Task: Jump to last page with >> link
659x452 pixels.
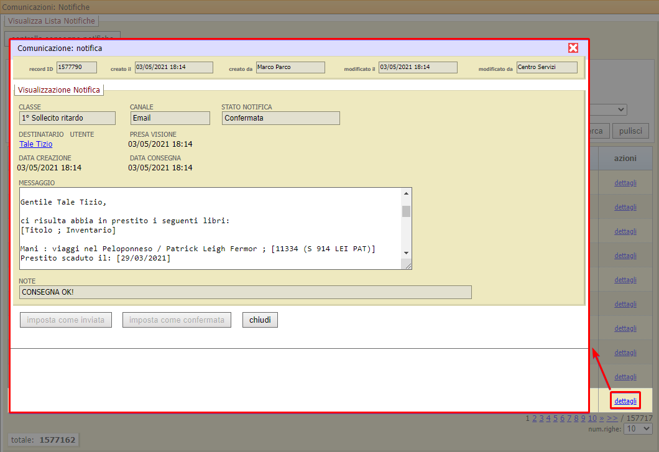Action: [612, 418]
